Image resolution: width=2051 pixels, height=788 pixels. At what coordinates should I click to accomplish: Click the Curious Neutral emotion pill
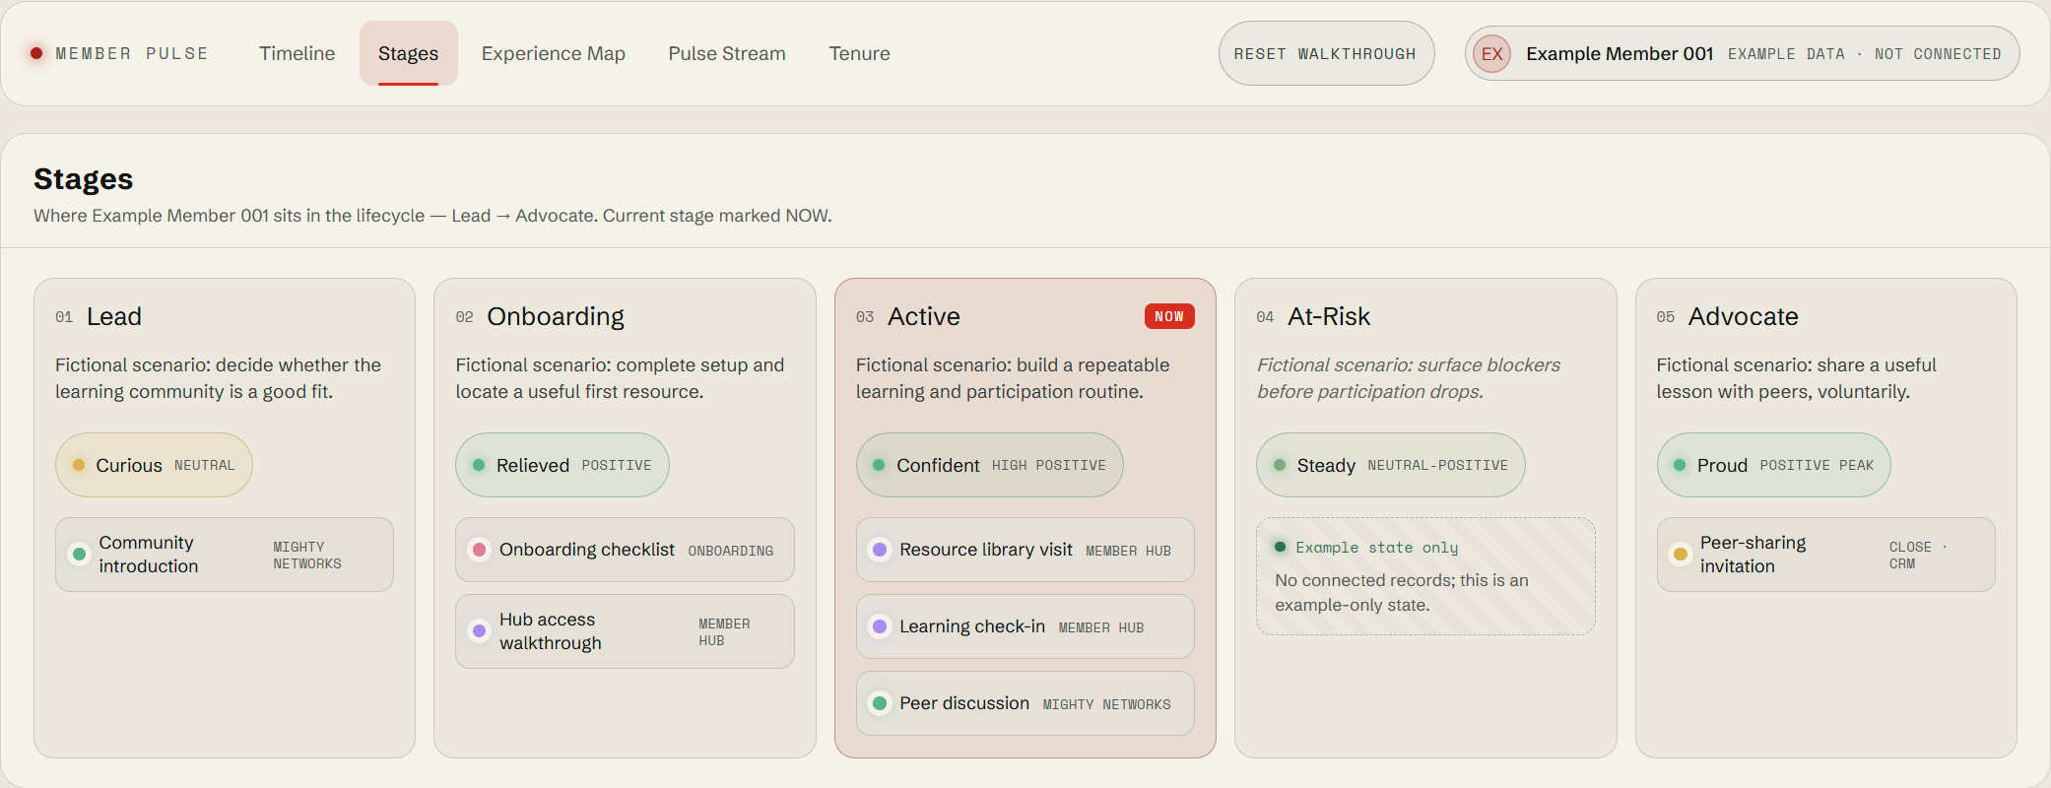coord(154,465)
